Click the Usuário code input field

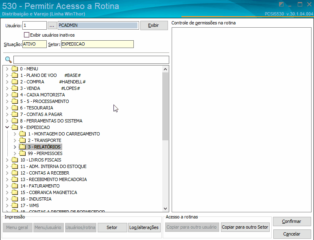pos(35,26)
